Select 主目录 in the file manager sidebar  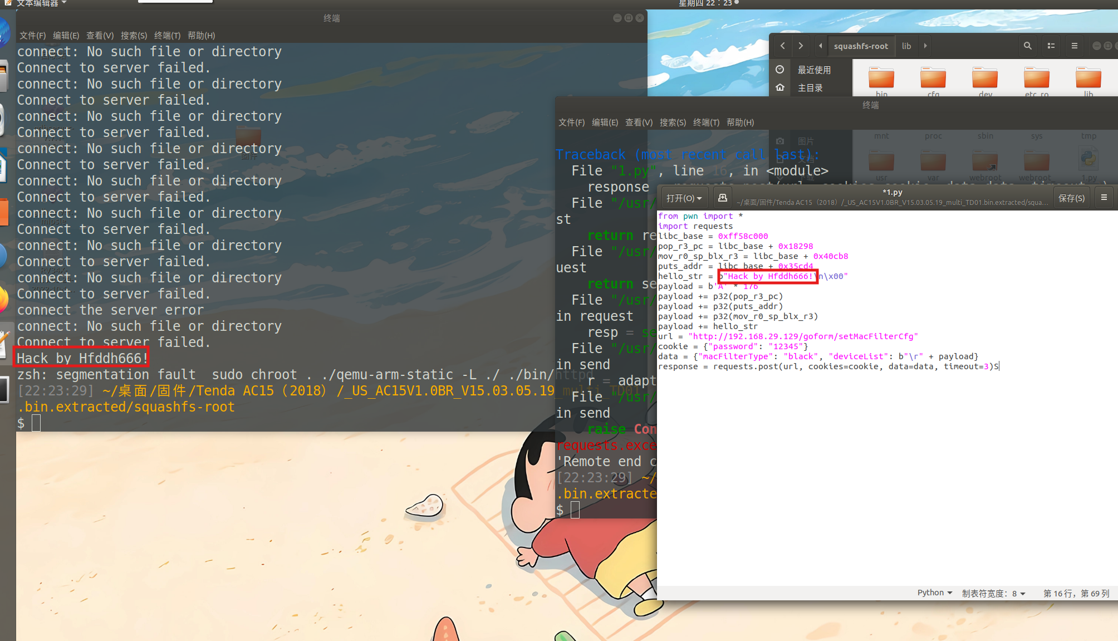click(810, 87)
